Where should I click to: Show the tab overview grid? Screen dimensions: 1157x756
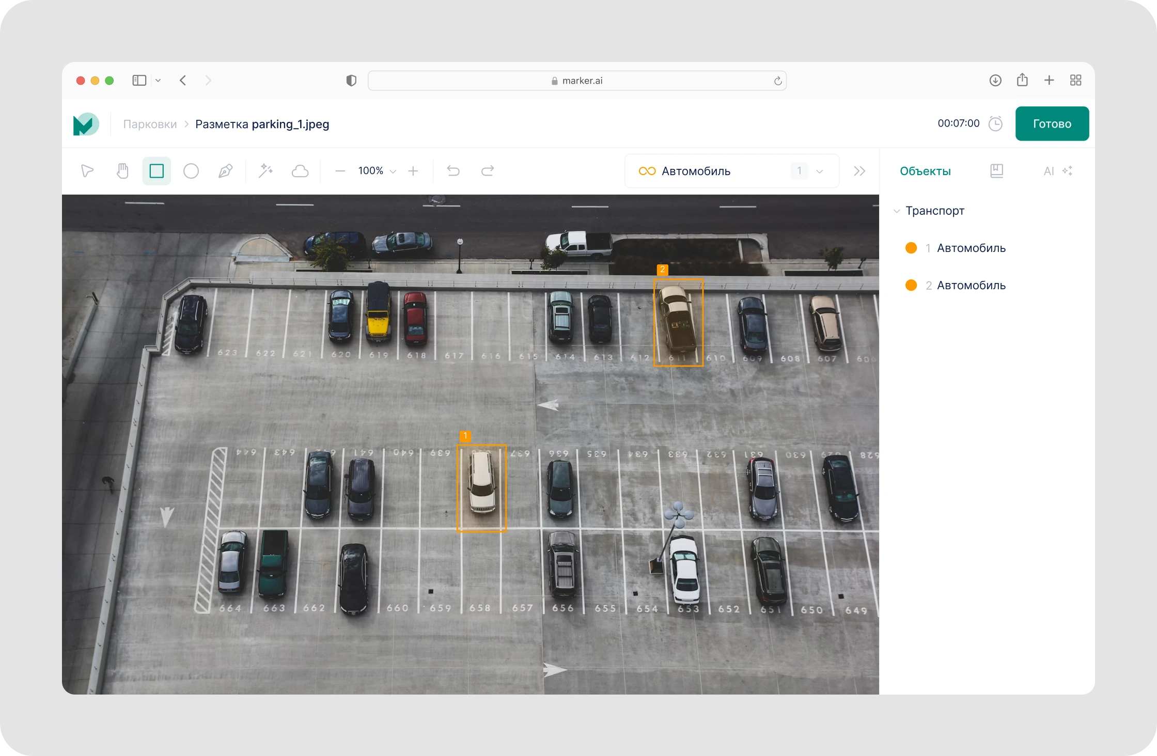click(1076, 80)
